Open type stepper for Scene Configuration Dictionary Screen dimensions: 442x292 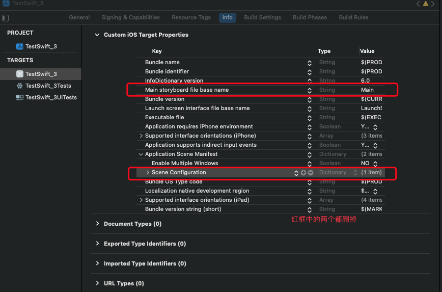(x=355, y=173)
